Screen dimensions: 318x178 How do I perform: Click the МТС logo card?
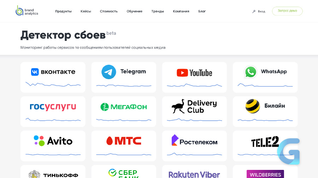124,146
